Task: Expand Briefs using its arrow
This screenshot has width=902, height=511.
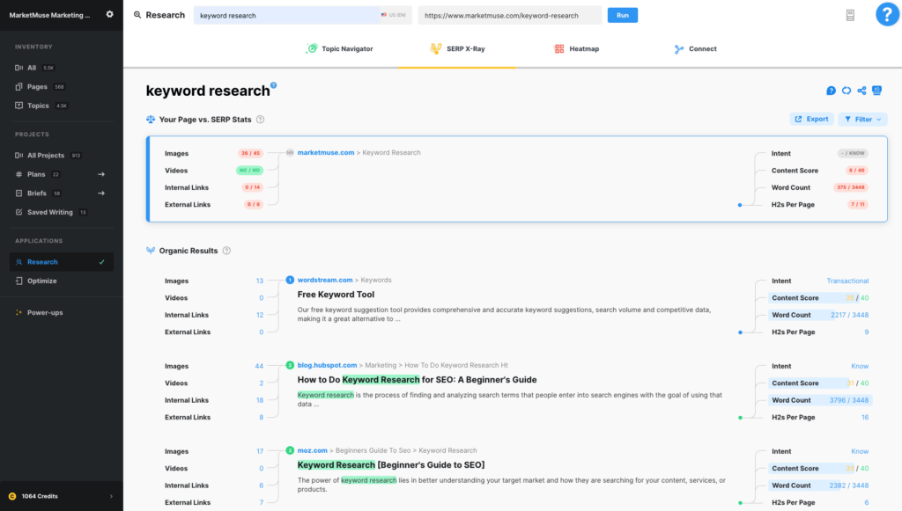Action: 101,193
